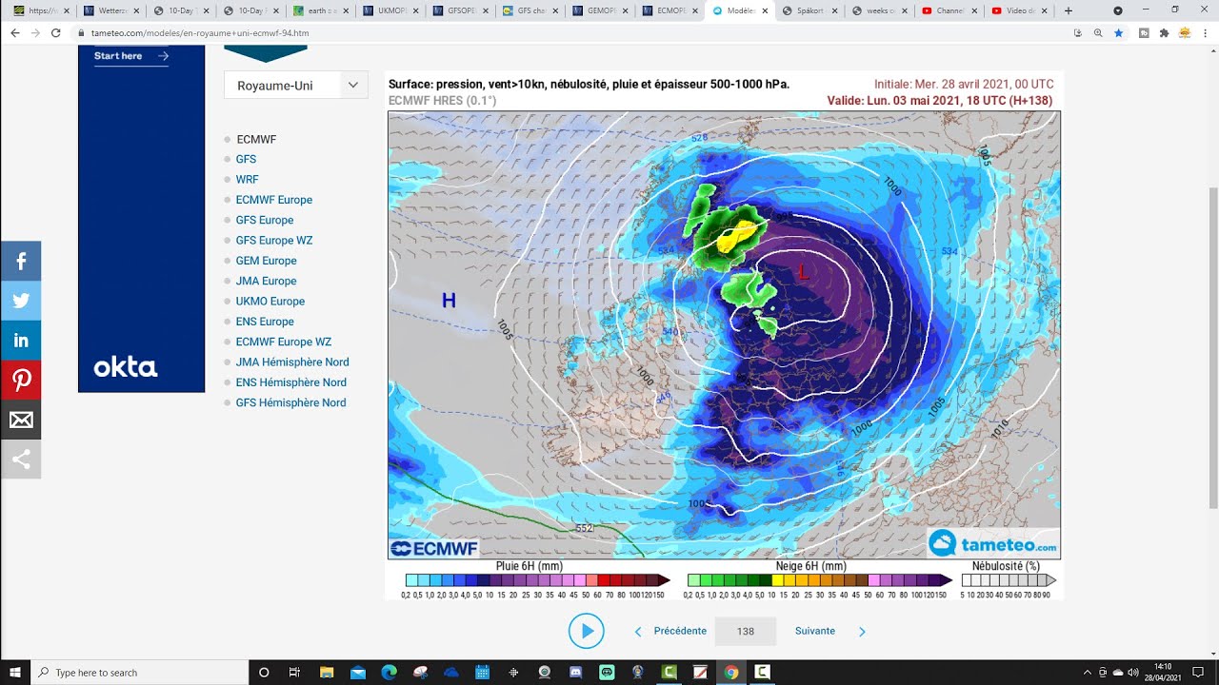Reload the tameteo page
The image size is (1219, 685).
click(x=56, y=32)
